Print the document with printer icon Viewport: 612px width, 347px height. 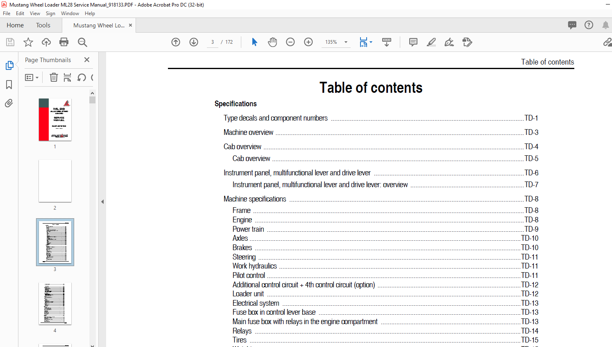click(x=64, y=42)
